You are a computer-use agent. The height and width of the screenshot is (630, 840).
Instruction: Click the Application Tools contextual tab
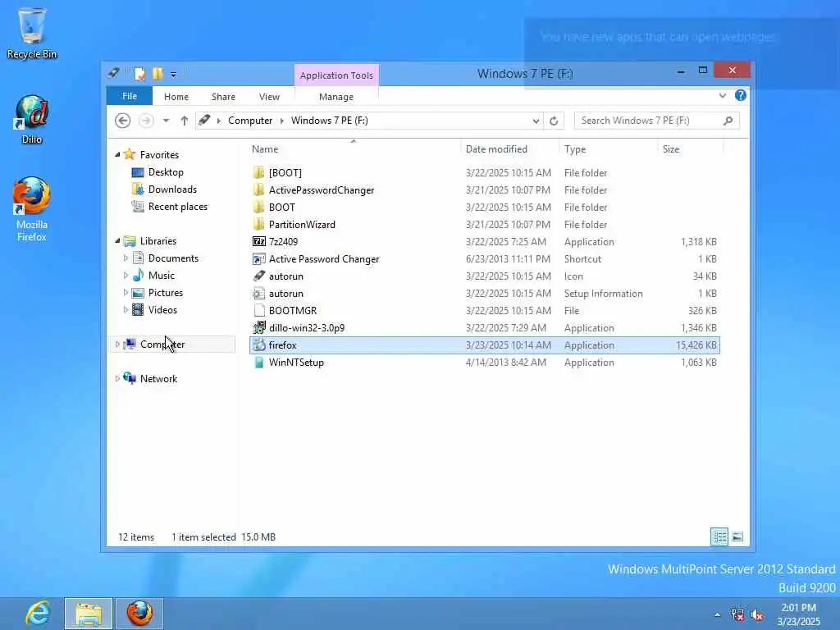[336, 75]
